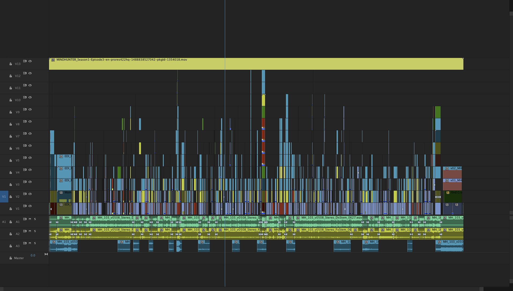
Task: Toggle sync lock on audio track A1
Action: (25, 219)
